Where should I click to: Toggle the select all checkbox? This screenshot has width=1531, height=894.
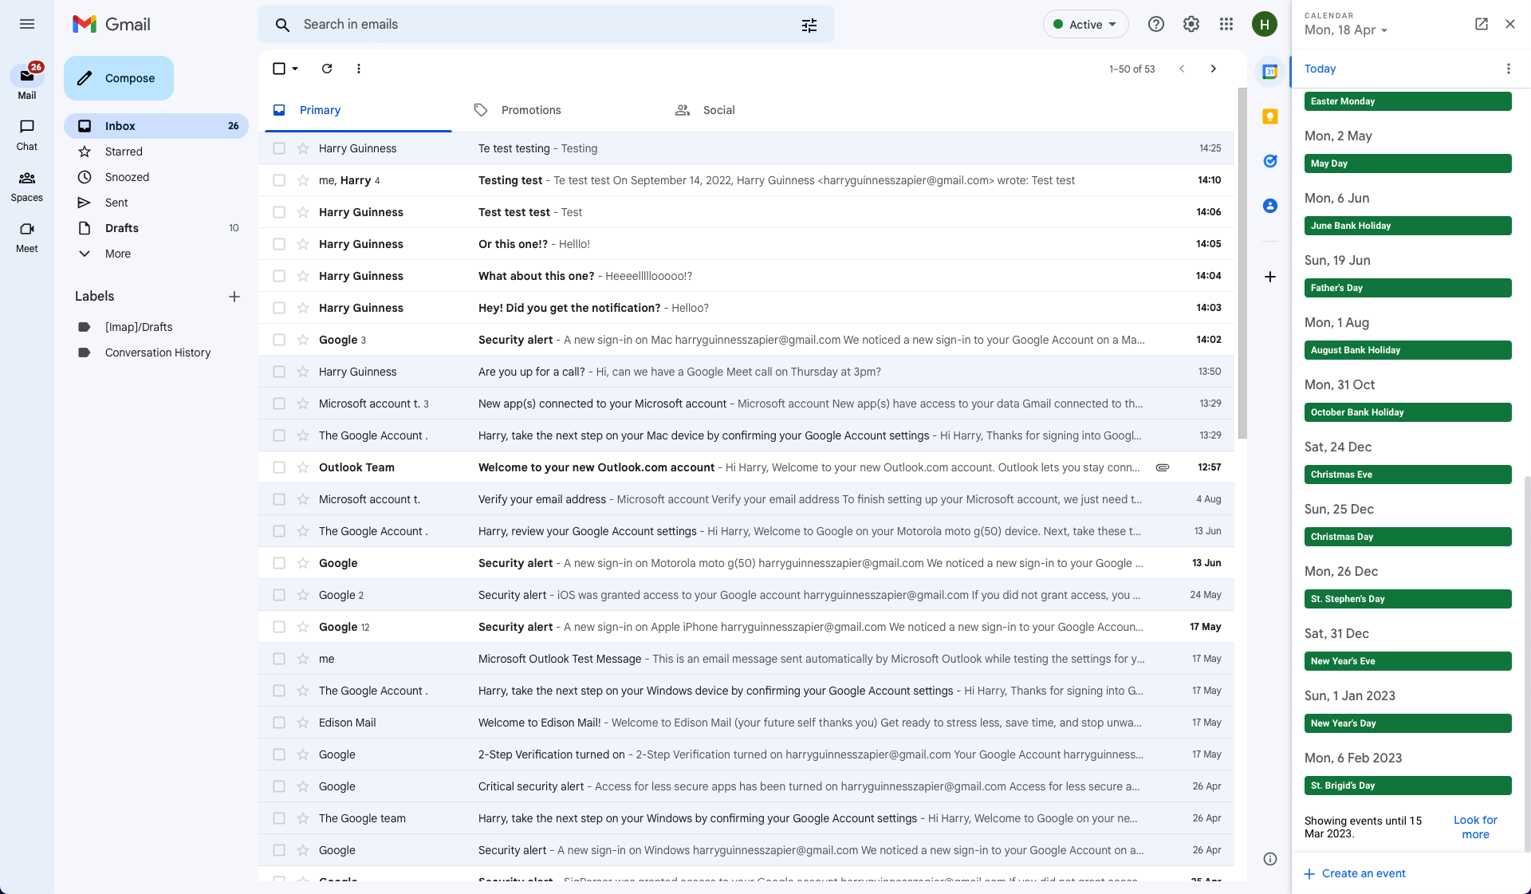(277, 68)
